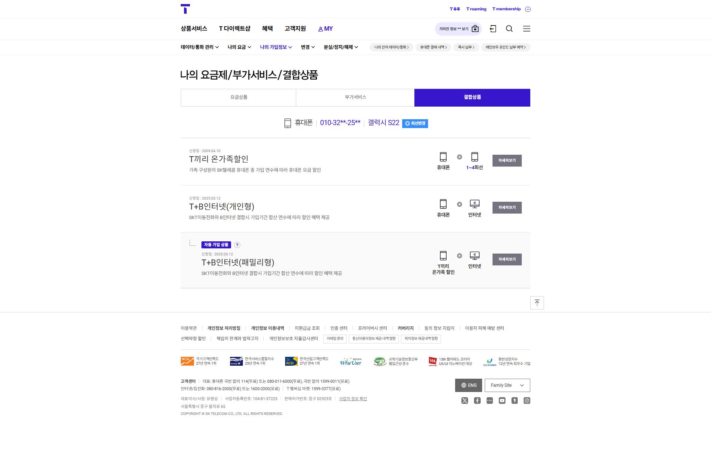
Task: Click the T끼리 온가족 할인 phone icon
Action: [x=443, y=256]
